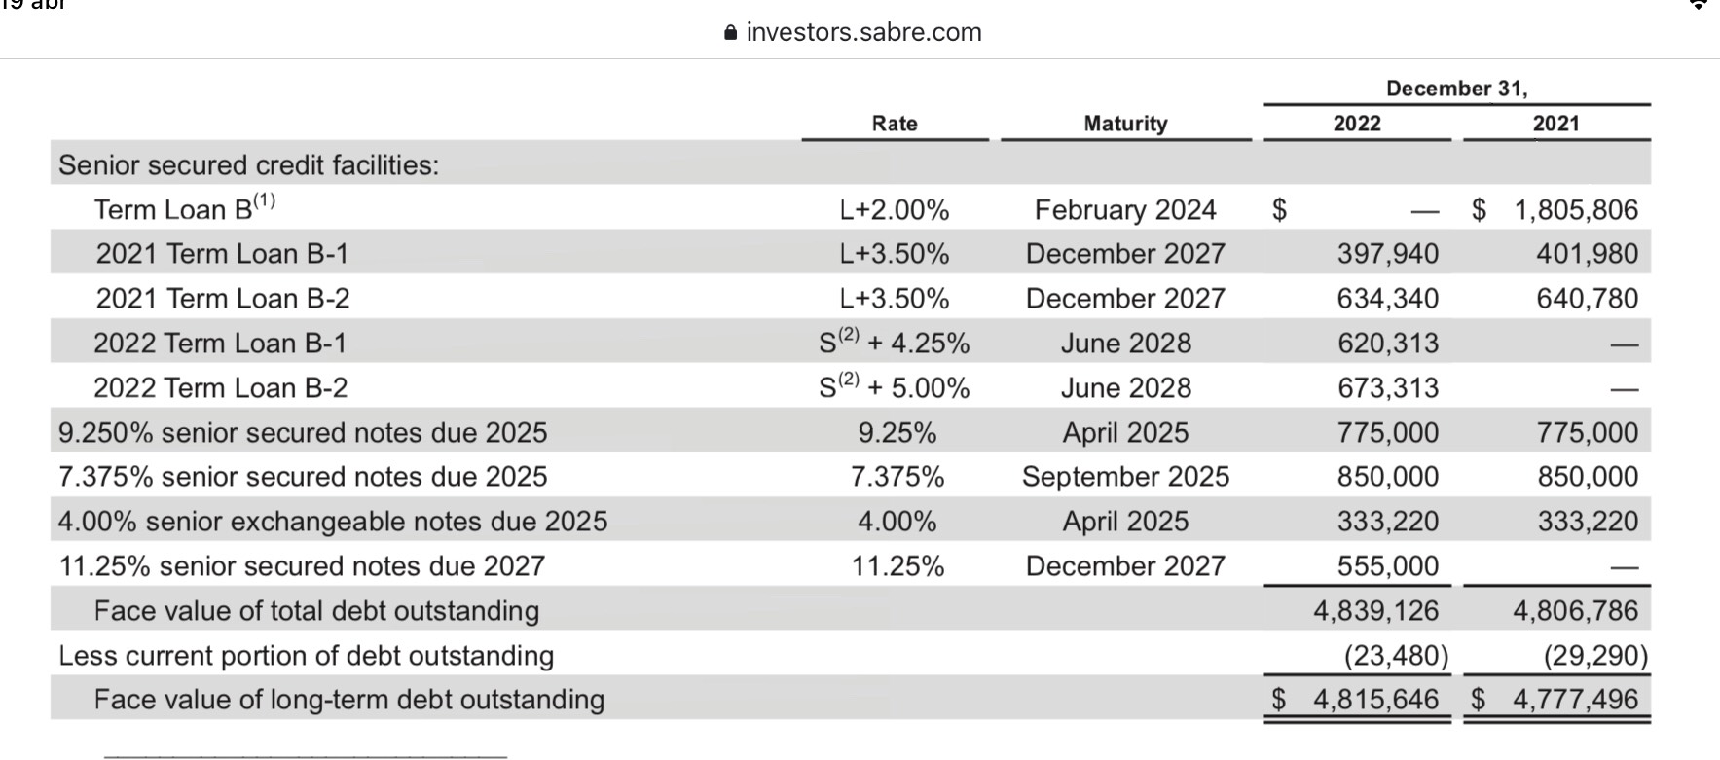
Task: Click the February 2024 maturity cell
Action: point(1125,210)
